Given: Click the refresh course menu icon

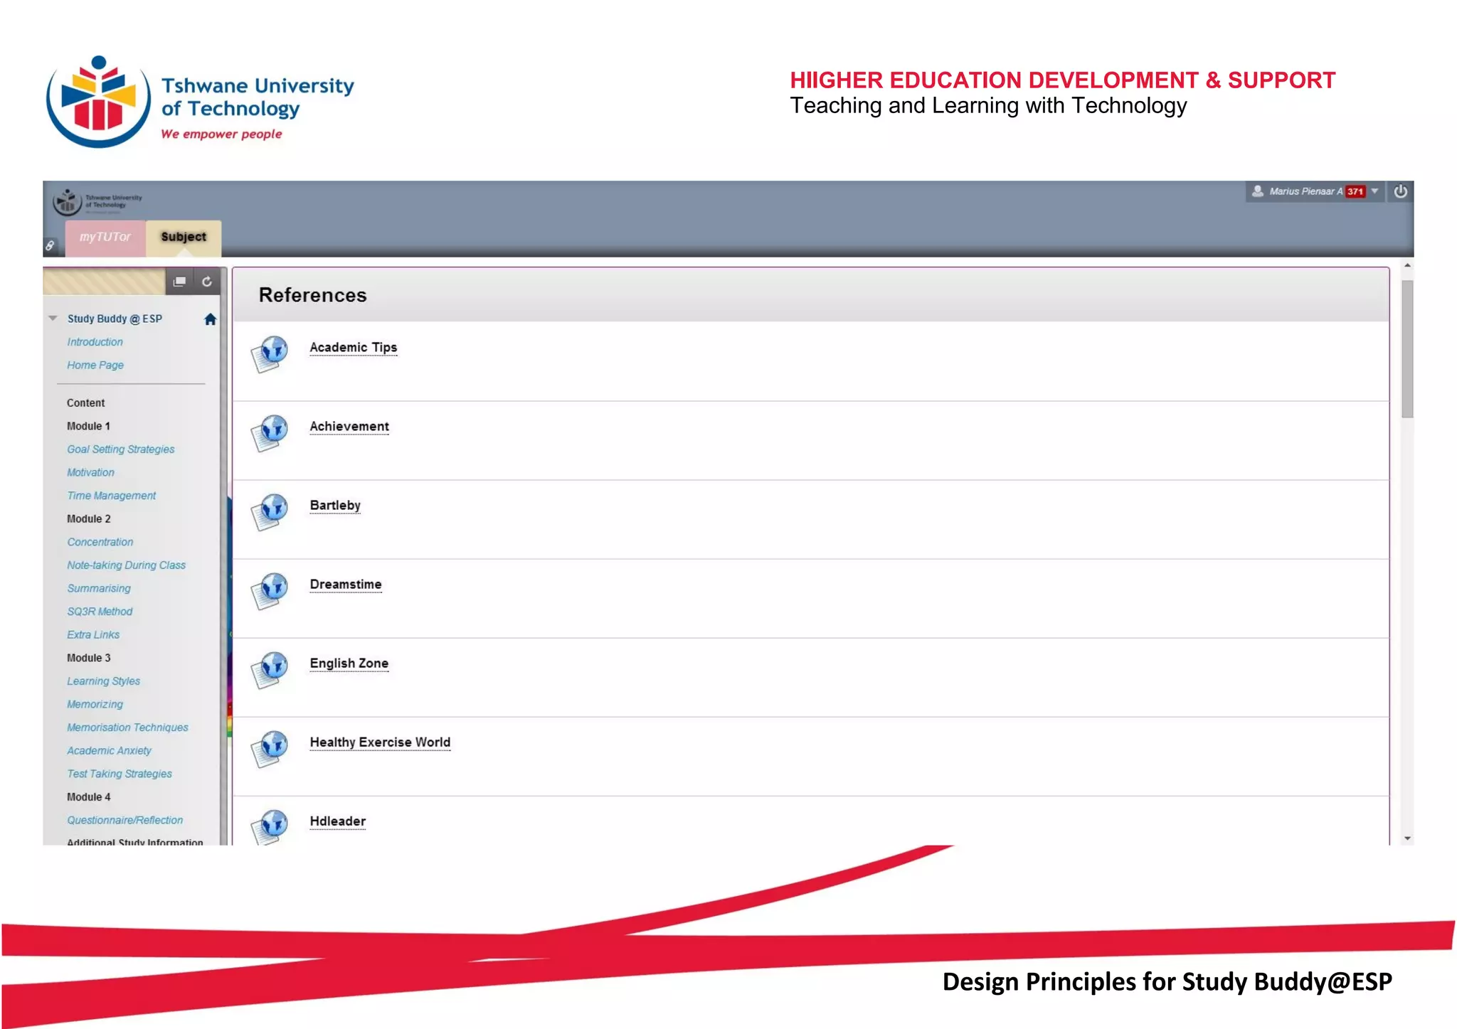Looking at the screenshot, I should pyautogui.click(x=207, y=282).
